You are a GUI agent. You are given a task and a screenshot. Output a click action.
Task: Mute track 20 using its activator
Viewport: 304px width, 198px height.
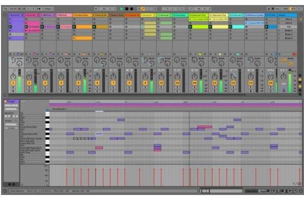click(195, 83)
